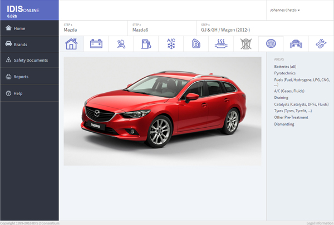Open Safety Documents in the sidebar
This screenshot has width=334, height=225.
tap(30, 60)
